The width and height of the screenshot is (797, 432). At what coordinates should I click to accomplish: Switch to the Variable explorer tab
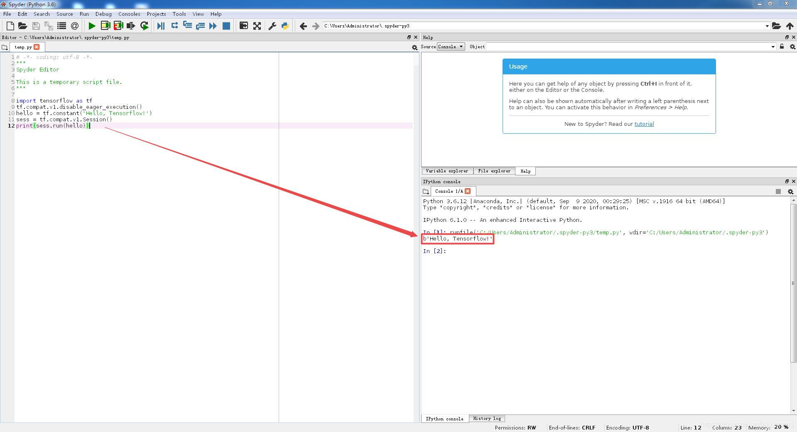click(x=447, y=171)
